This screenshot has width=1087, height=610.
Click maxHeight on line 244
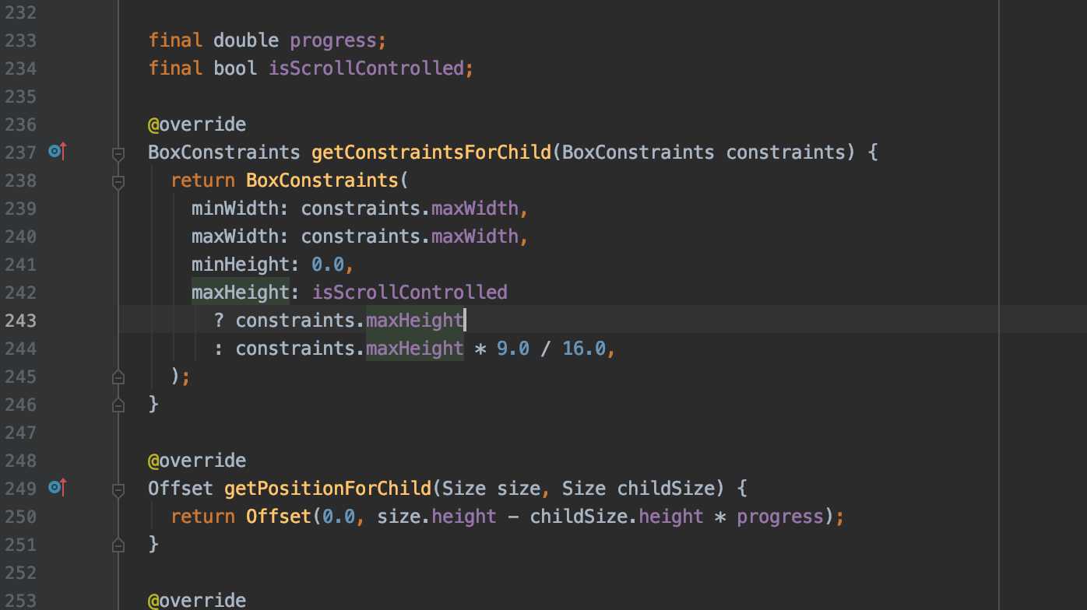tap(415, 349)
